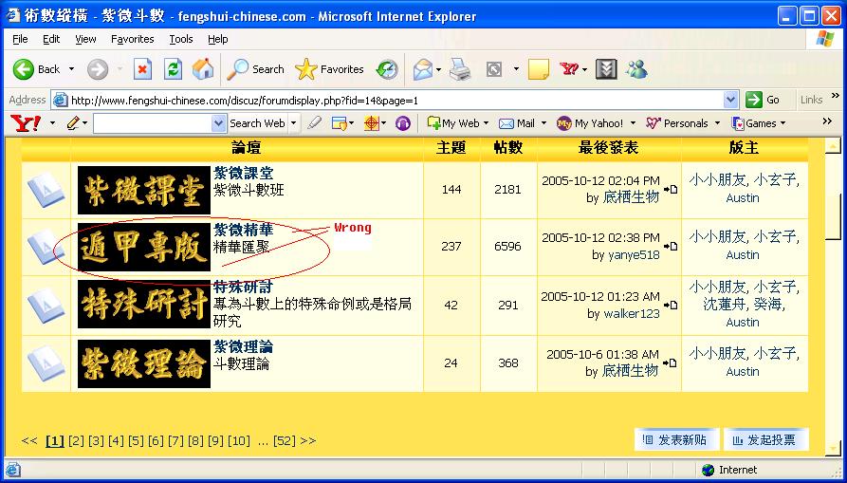The height and width of the screenshot is (483, 847).
Task: Open user walker123 profile link
Action: pyautogui.click(x=632, y=313)
